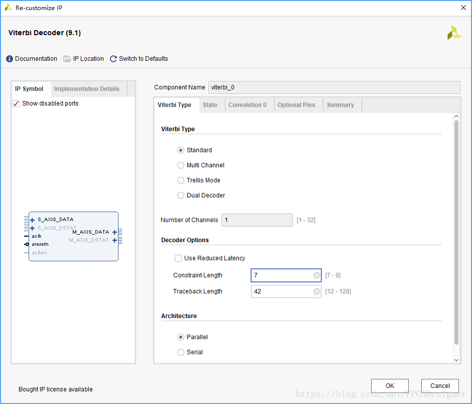Clear the Traceback Length field with its X icon
The width and height of the screenshot is (472, 404).
(316, 291)
